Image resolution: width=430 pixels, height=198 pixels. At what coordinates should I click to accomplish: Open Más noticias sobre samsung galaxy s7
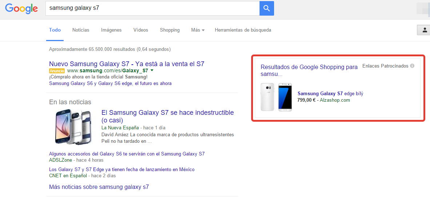point(99,187)
